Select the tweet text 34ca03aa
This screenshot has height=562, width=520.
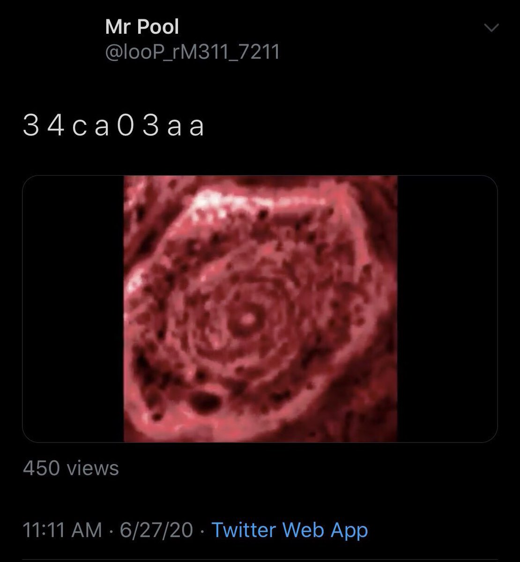[x=114, y=128]
